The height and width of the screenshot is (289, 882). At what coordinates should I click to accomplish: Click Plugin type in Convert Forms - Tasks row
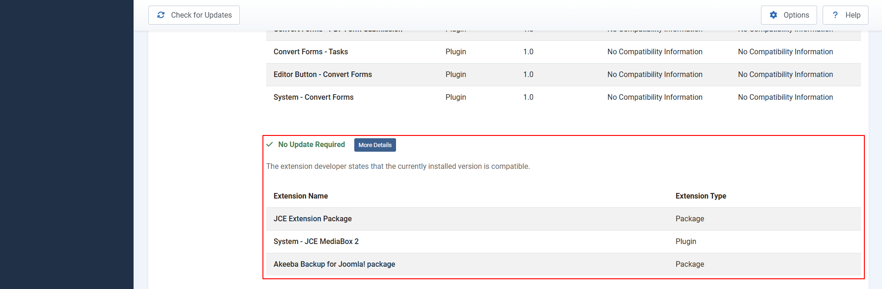(x=455, y=52)
